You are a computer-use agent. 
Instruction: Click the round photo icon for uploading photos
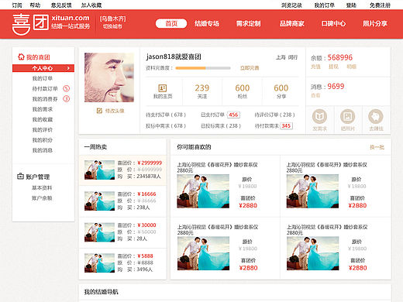tap(347, 117)
